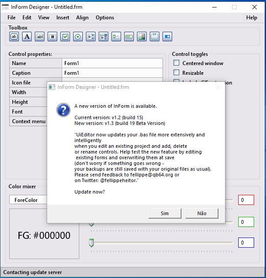
Task: Click the blue value input box
Action: pyautogui.click(x=246, y=242)
